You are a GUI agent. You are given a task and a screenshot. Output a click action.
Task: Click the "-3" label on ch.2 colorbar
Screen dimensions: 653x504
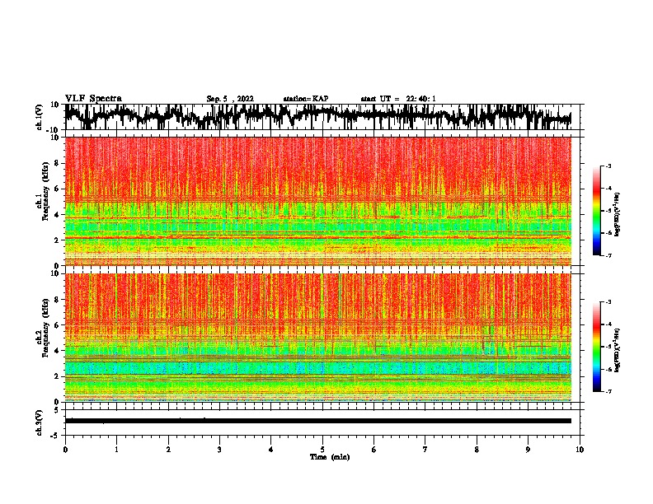pos(608,302)
